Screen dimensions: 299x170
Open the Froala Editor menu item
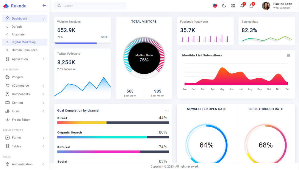point(25,120)
